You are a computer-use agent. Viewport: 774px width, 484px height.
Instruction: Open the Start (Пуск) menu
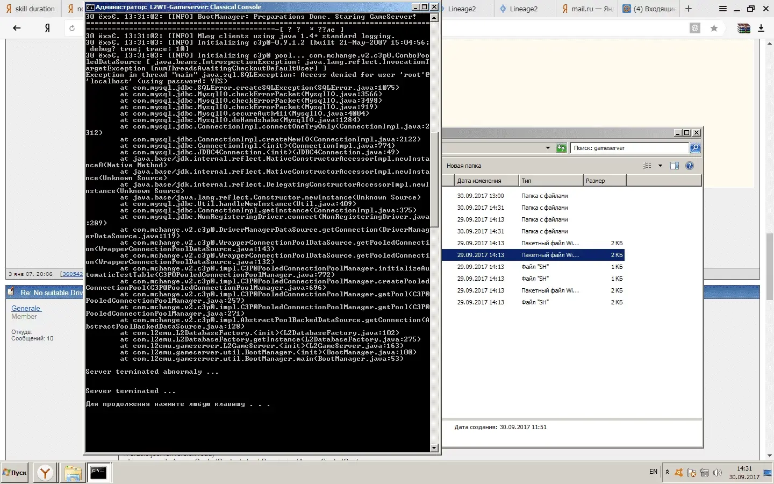[x=15, y=473]
